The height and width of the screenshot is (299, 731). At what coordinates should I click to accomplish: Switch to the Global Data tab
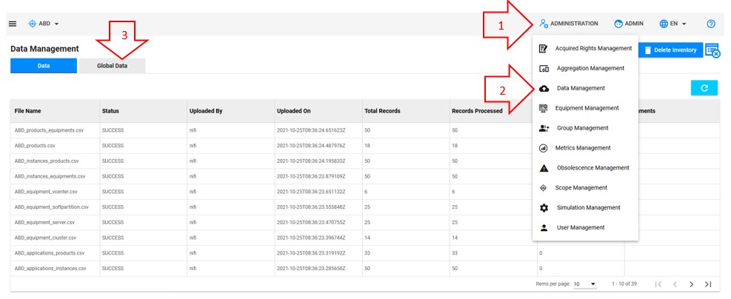[x=112, y=66]
